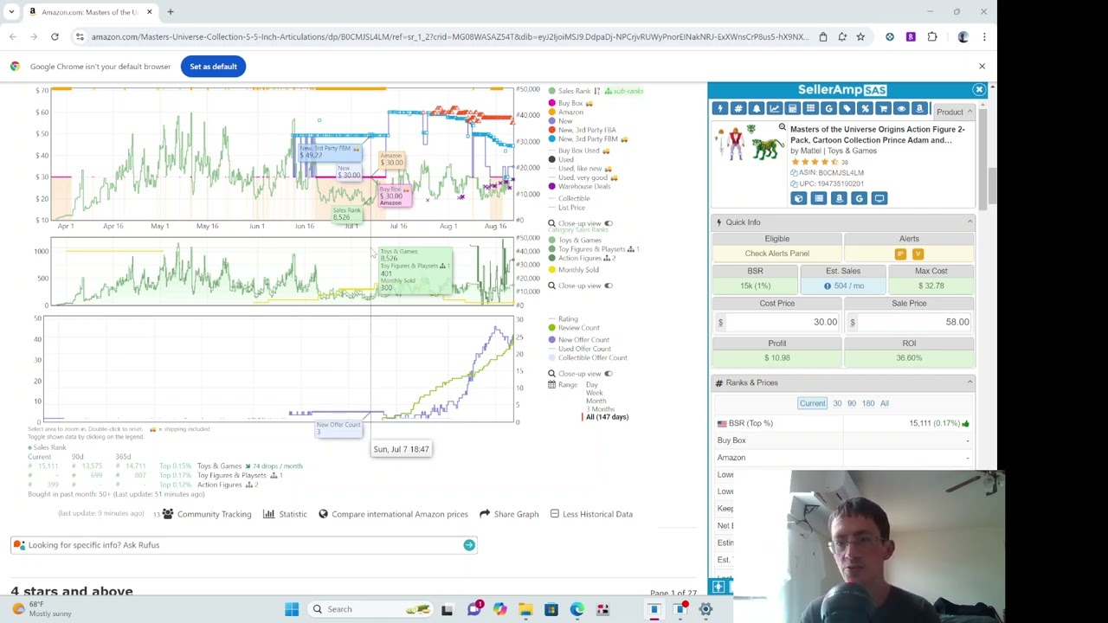Viewport: 1108px width, 623px height.
Task: Click Google icon under the product UPC
Action: click(859, 198)
